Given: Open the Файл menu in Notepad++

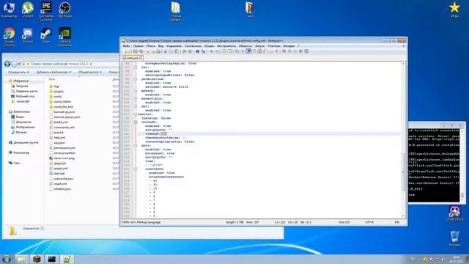Looking at the screenshot, I should [x=126, y=46].
